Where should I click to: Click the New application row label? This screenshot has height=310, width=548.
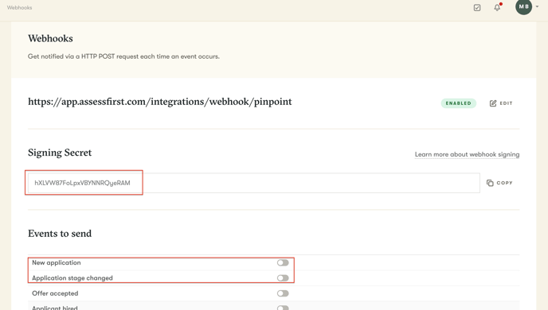(57, 262)
